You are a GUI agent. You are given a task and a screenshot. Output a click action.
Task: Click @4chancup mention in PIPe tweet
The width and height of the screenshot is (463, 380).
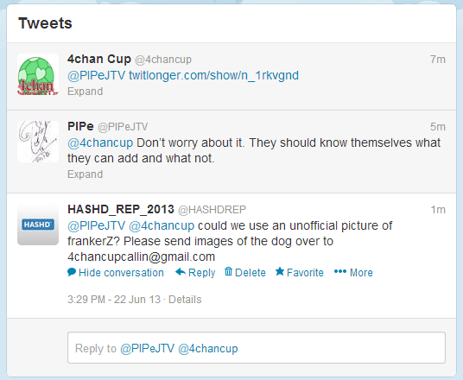pyautogui.click(x=100, y=142)
